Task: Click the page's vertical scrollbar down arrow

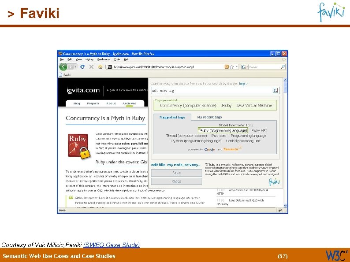Action: pos(285,205)
